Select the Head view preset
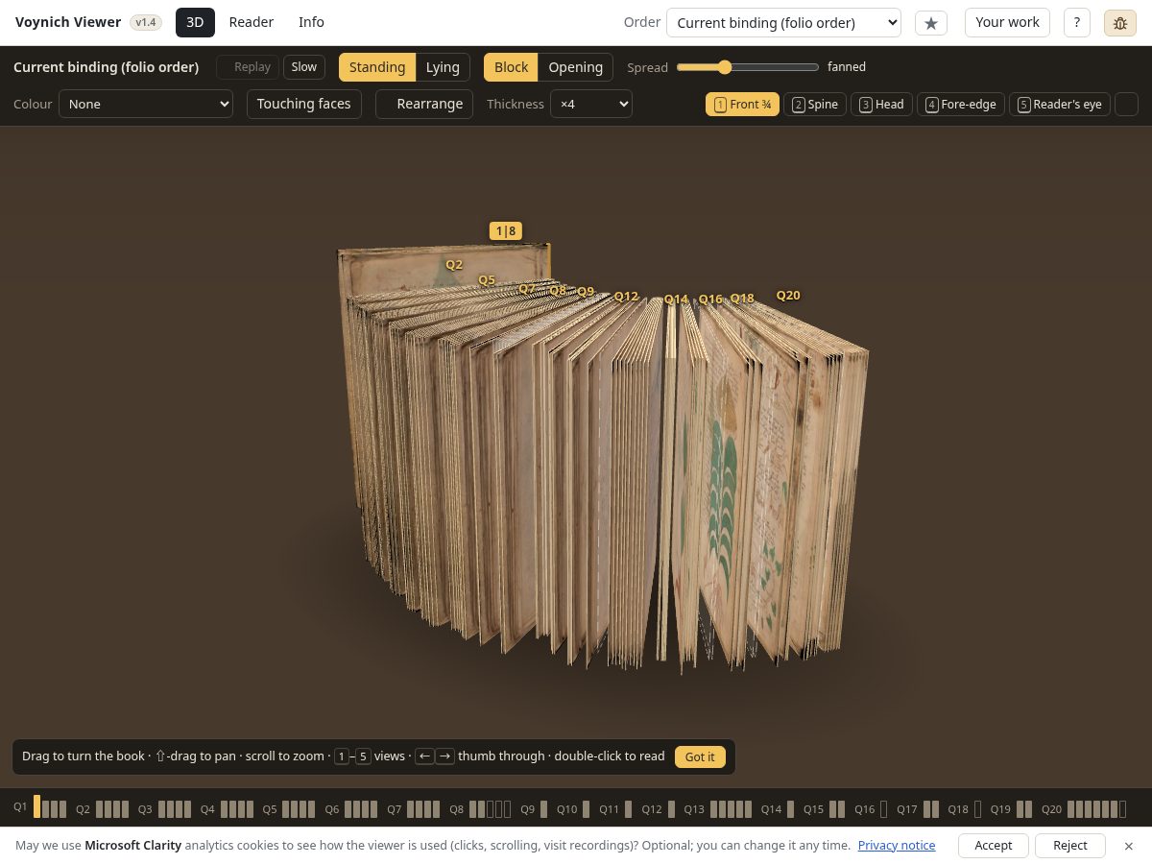 pyautogui.click(x=881, y=104)
